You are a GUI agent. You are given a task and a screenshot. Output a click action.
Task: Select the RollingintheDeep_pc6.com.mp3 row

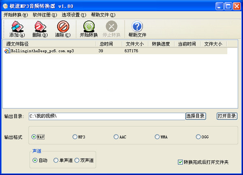click(x=115, y=51)
